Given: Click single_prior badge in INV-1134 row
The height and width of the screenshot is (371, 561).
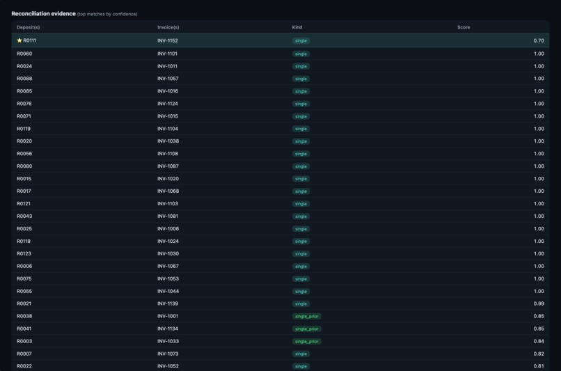Looking at the screenshot, I should 307,329.
